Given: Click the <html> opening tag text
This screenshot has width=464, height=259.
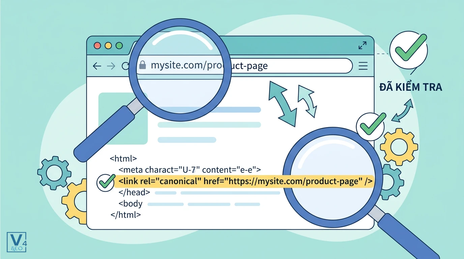Looking at the screenshot, I should (x=123, y=158).
